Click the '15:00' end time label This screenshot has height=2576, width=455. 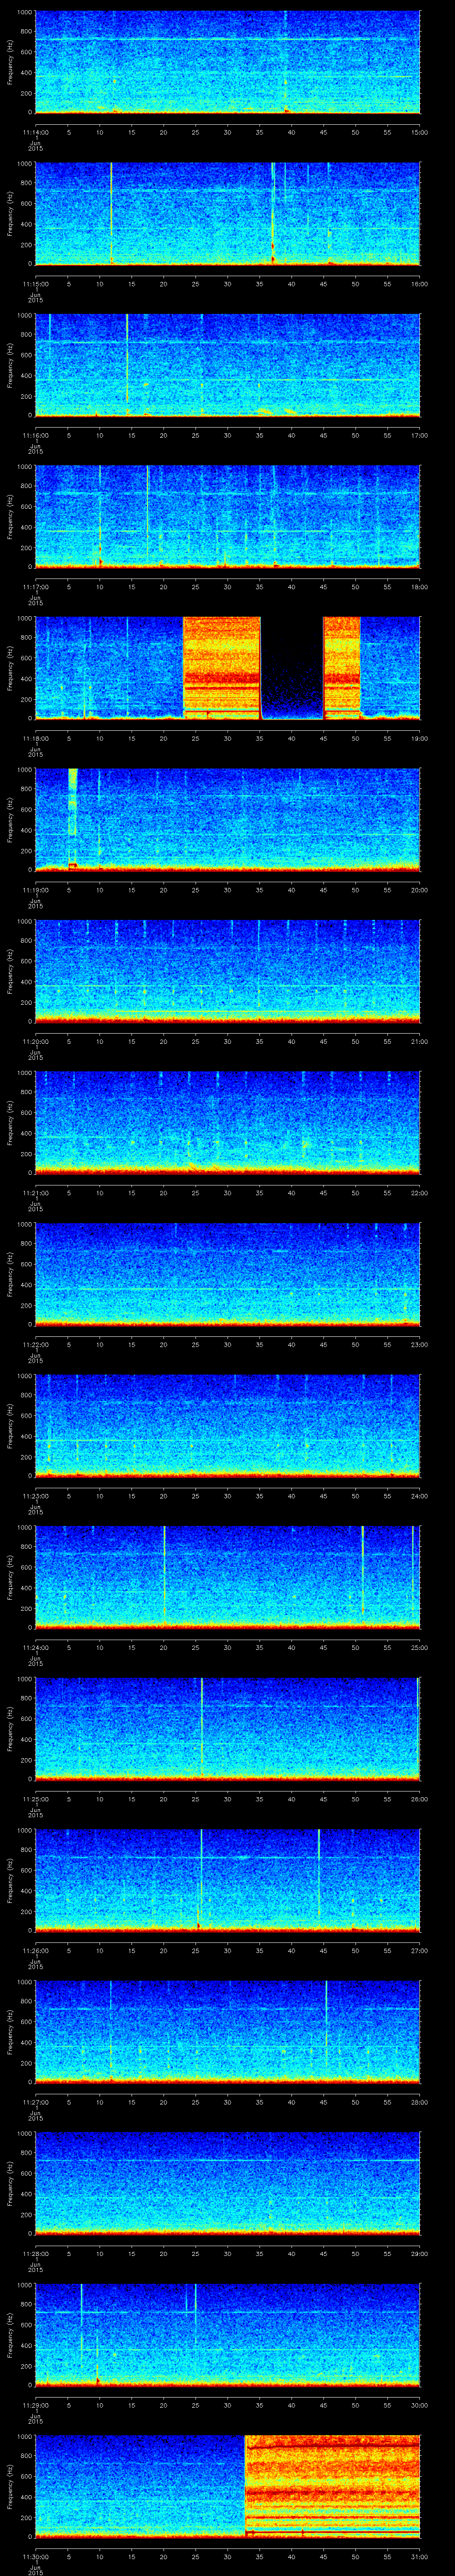[x=419, y=132]
